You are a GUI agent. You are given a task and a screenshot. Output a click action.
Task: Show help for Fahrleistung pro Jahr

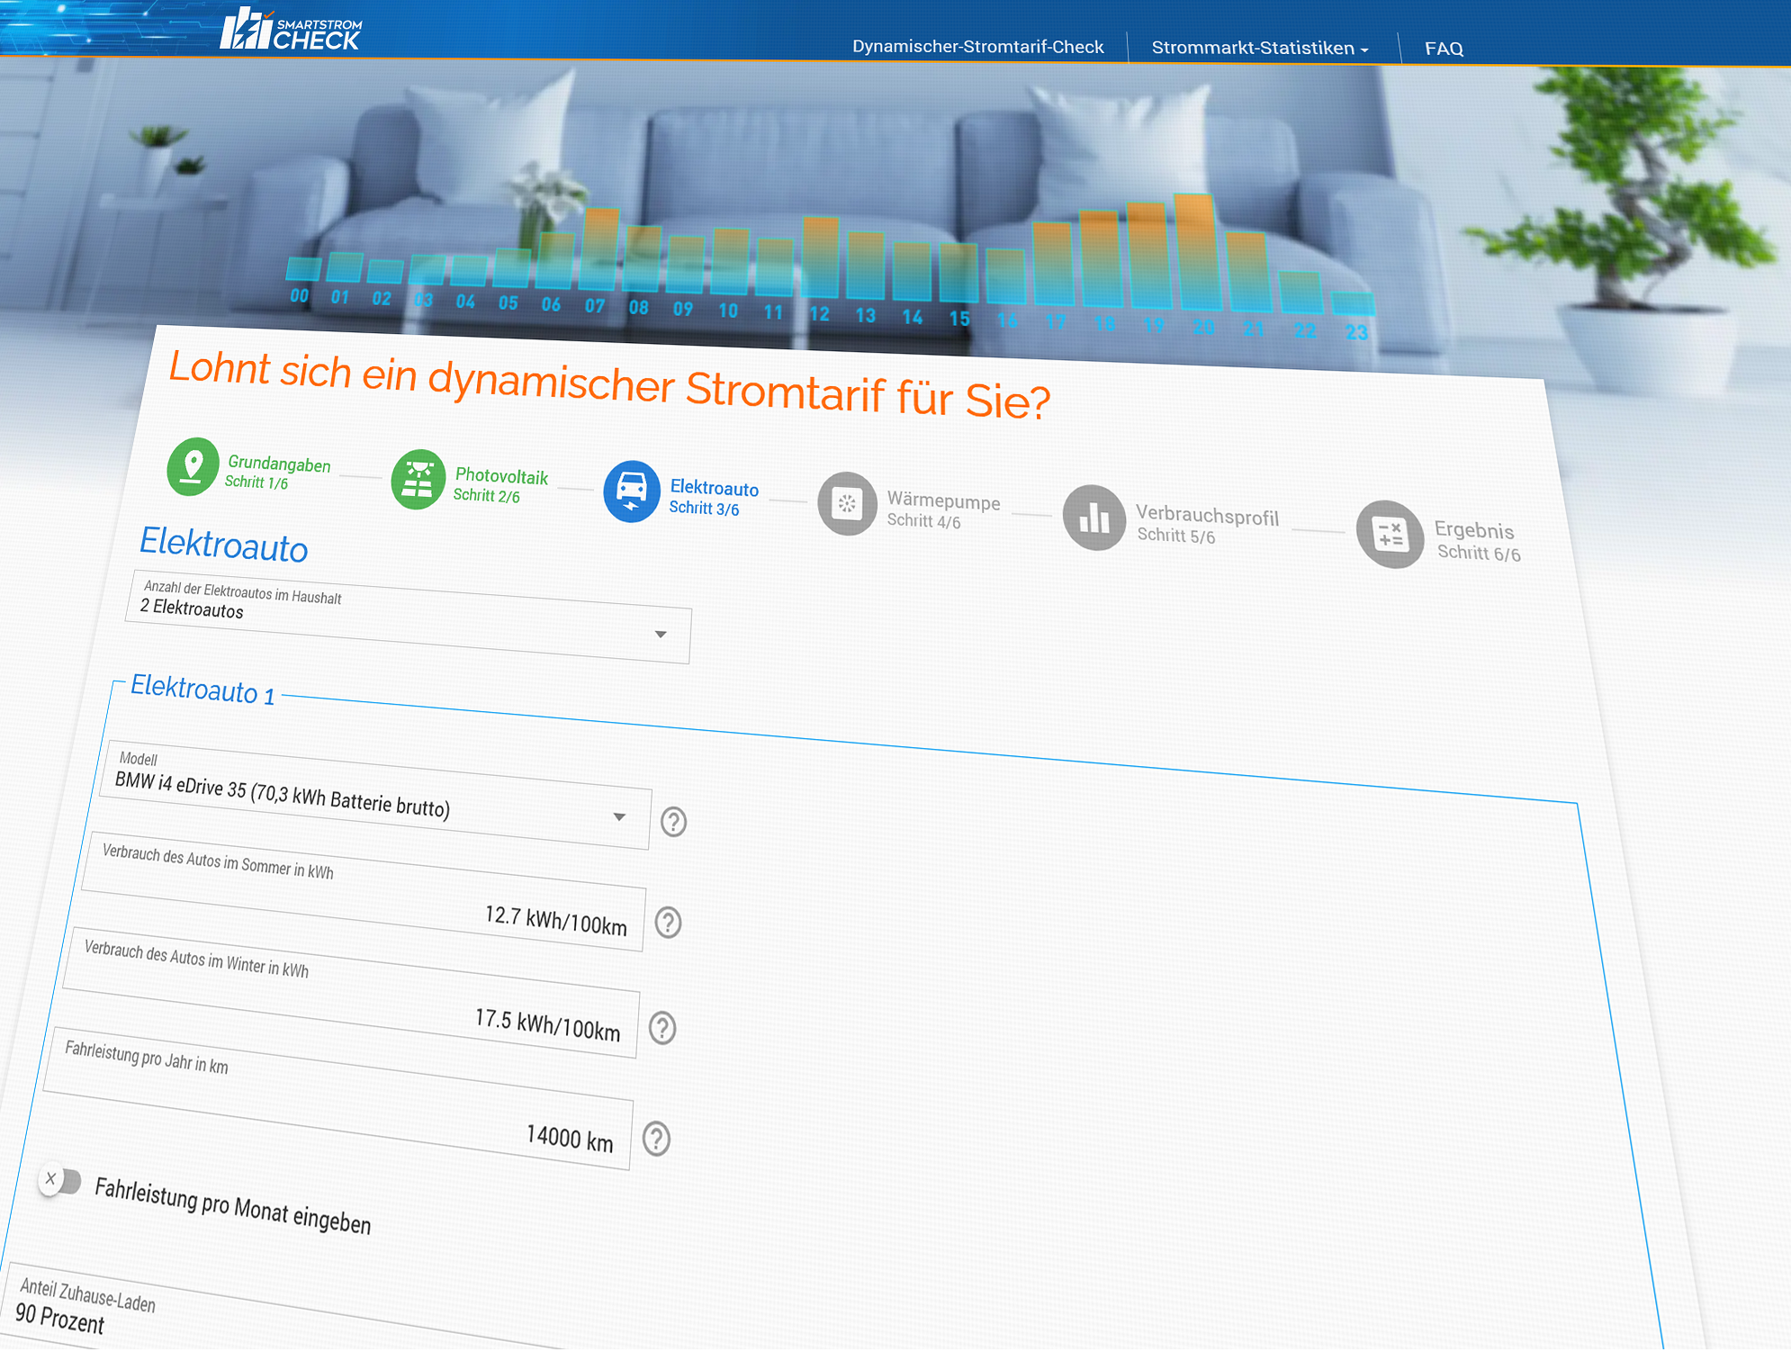click(x=657, y=1140)
